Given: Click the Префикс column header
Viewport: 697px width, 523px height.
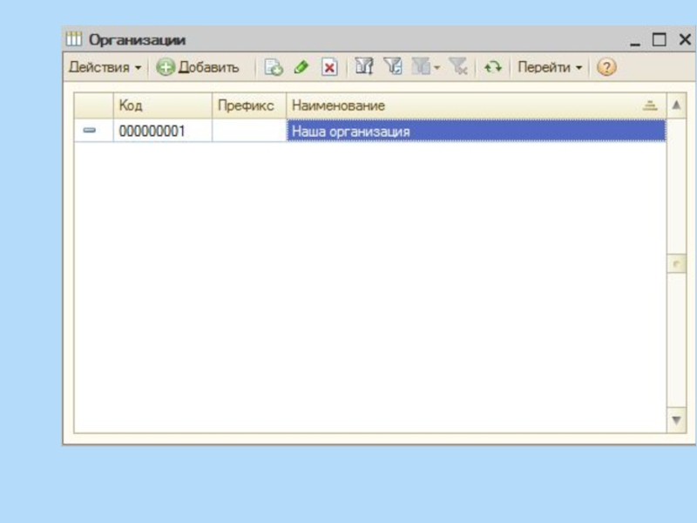Looking at the screenshot, I should (248, 105).
